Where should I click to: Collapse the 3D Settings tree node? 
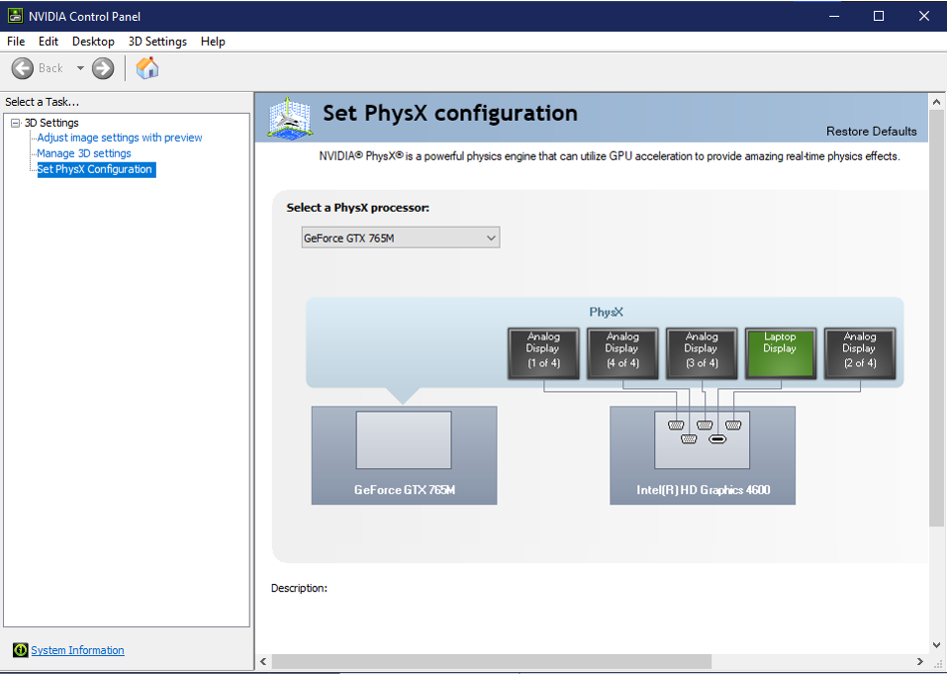(x=16, y=123)
